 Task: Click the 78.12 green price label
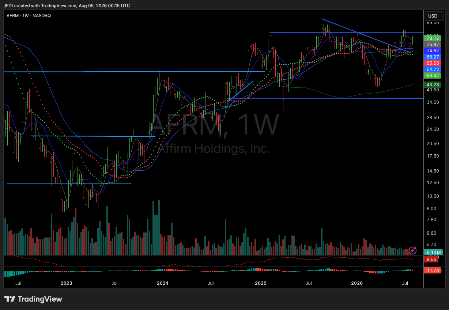point(433,38)
